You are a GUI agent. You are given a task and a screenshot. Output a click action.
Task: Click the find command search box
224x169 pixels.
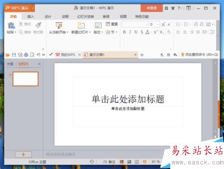coord(200,55)
